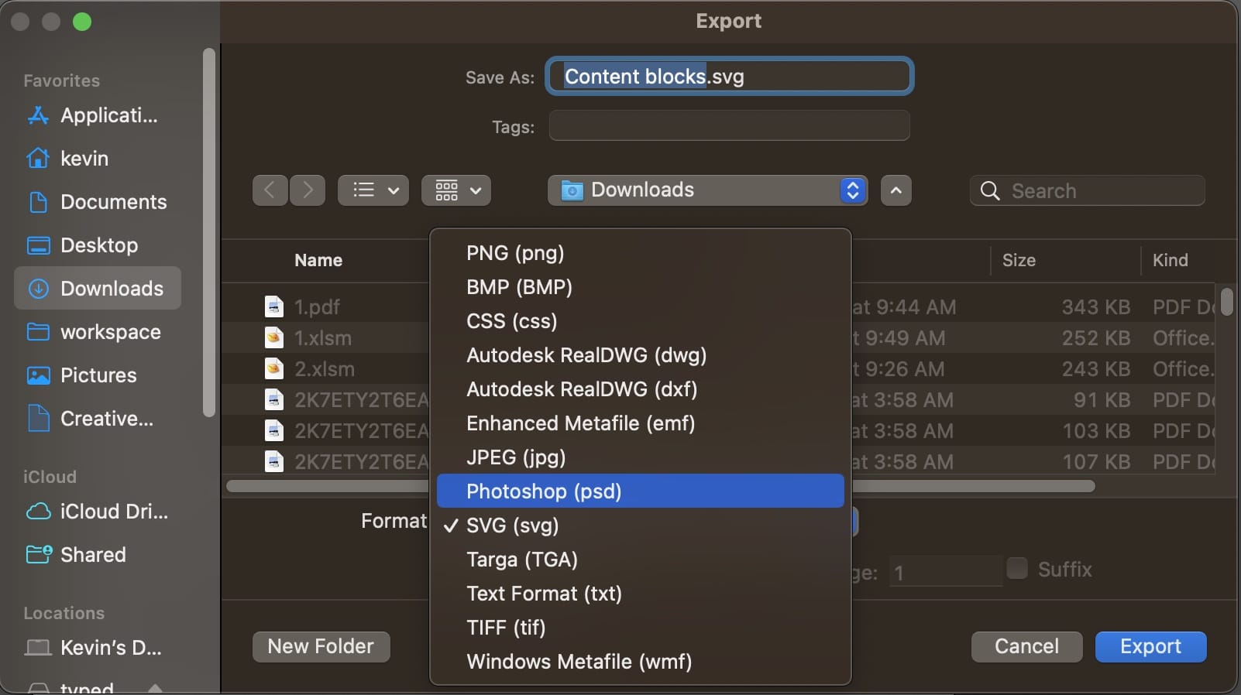Choose Text Format (txt) option
This screenshot has width=1241, height=695.
[x=640, y=594]
